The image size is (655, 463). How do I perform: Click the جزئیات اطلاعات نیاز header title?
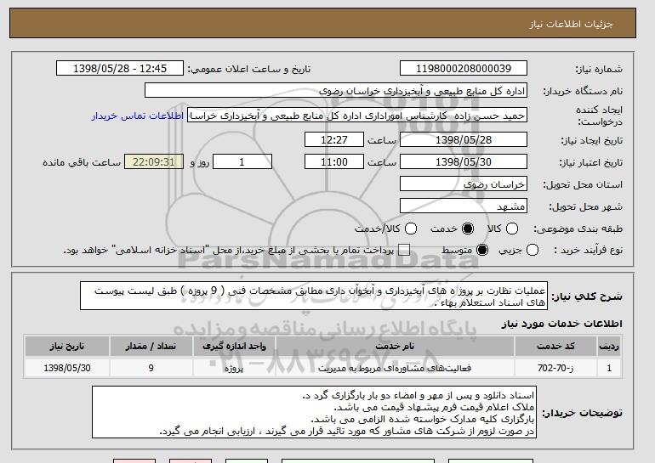pyautogui.click(x=571, y=24)
